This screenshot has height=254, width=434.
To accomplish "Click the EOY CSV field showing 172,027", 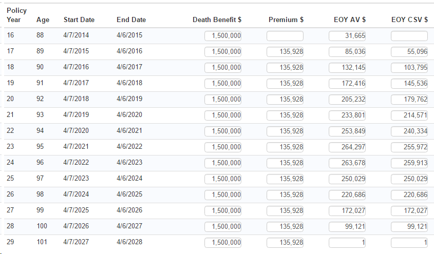I will 409,211.
